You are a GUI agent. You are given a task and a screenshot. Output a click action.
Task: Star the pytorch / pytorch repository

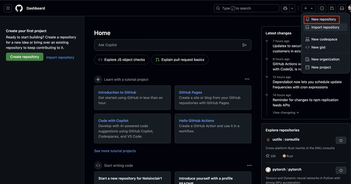pyautogui.click(x=341, y=170)
